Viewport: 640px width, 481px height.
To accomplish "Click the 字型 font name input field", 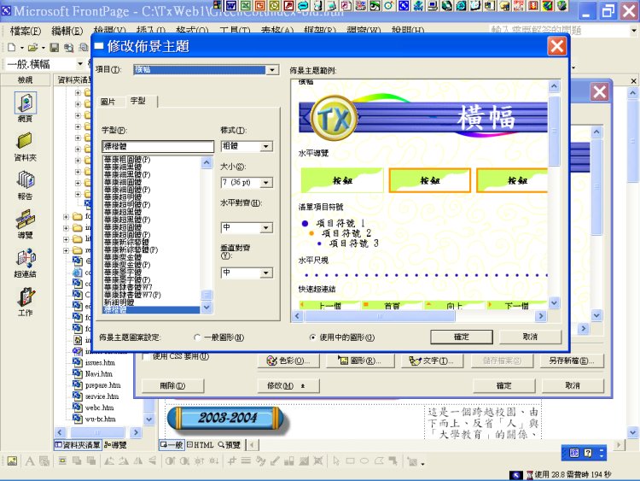I will (158, 146).
